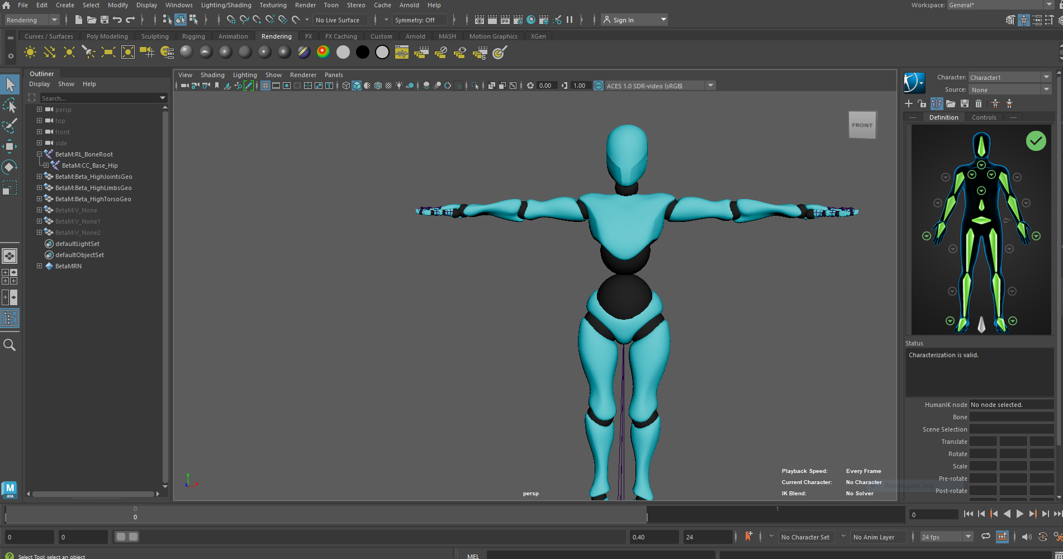The height and width of the screenshot is (559, 1063).
Task: Click the HumanIK trash delete icon
Action: (979, 103)
